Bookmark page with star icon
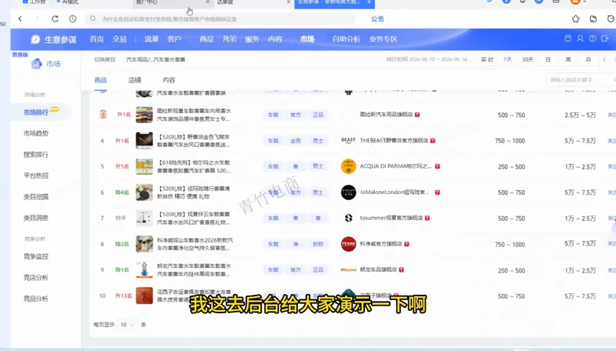This screenshot has width=616, height=351. (575, 18)
